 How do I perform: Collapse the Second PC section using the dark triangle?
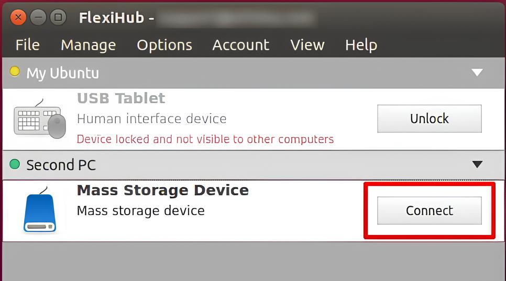click(477, 165)
